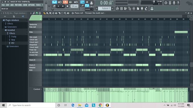The image size is (193, 108).
Task: Open the FILE menu
Action: [3, 5]
